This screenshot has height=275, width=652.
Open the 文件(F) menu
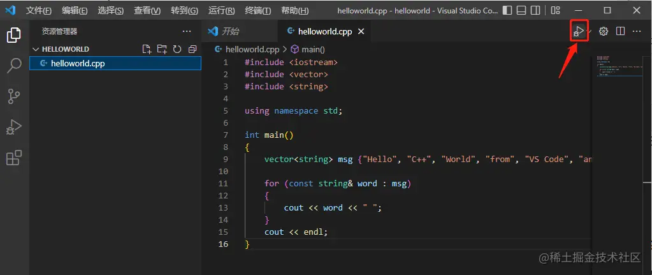click(x=39, y=11)
